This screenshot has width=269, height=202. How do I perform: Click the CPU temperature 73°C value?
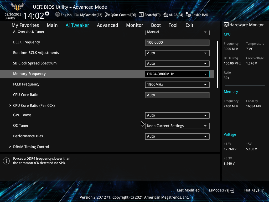tap(250, 49)
